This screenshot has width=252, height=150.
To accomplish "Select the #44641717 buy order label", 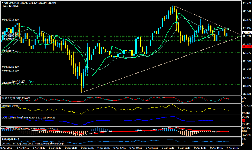I will [10, 51].
